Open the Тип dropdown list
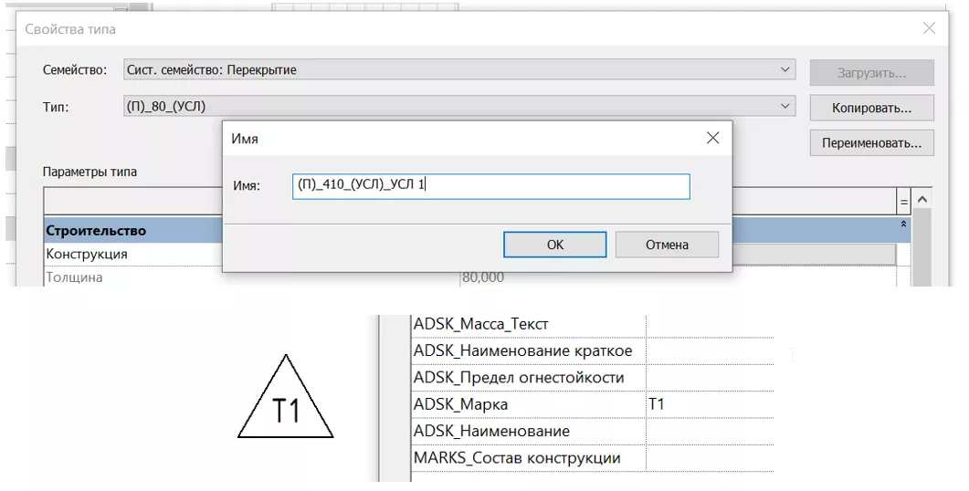Screen dimensions: 969x491 pyautogui.click(x=785, y=107)
